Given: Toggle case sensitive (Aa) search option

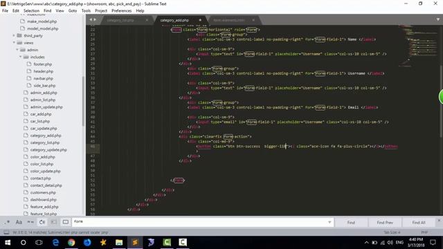Looking at the screenshot, I should (x=19, y=222).
